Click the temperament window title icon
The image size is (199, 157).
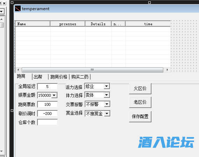point(18,8)
